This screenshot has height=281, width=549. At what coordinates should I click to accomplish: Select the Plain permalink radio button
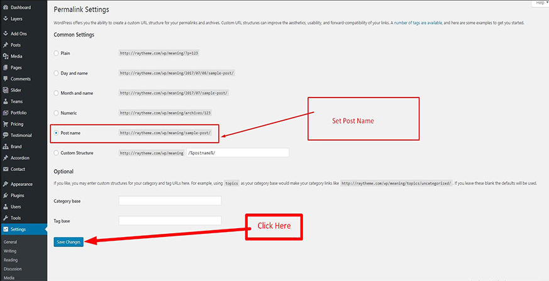56,53
